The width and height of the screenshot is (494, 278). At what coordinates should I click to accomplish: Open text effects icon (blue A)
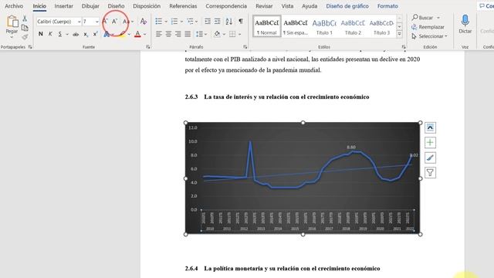[107, 34]
